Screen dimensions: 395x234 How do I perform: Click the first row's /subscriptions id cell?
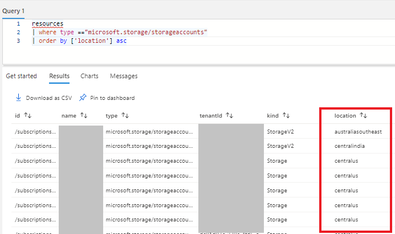[x=35, y=131]
